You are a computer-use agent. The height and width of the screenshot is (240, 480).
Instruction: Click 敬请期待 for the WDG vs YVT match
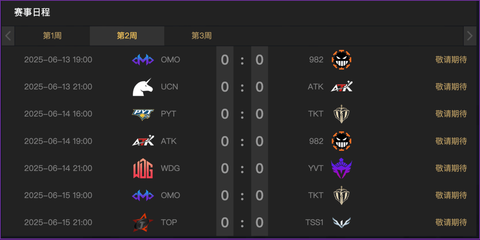451,168
